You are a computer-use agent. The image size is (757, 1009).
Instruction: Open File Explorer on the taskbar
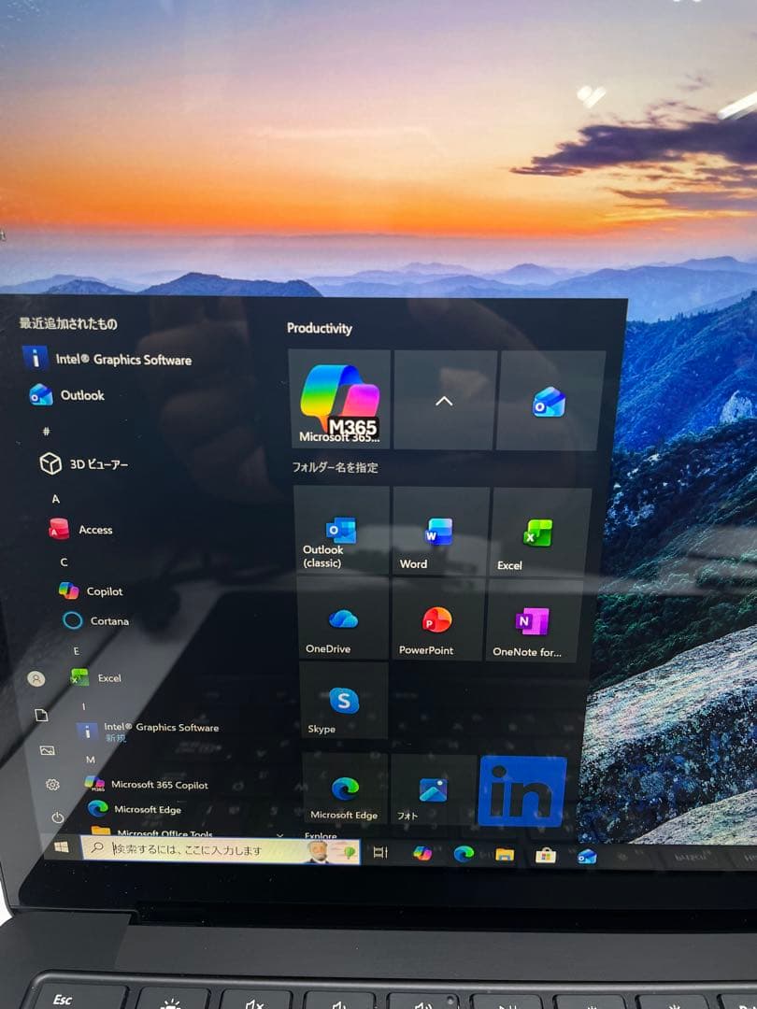coord(505,855)
